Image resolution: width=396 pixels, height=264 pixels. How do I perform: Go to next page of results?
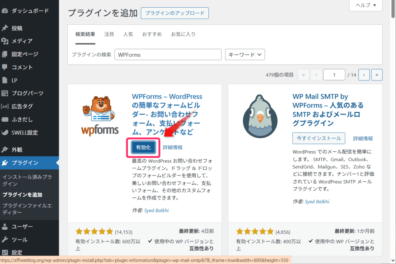click(x=364, y=75)
